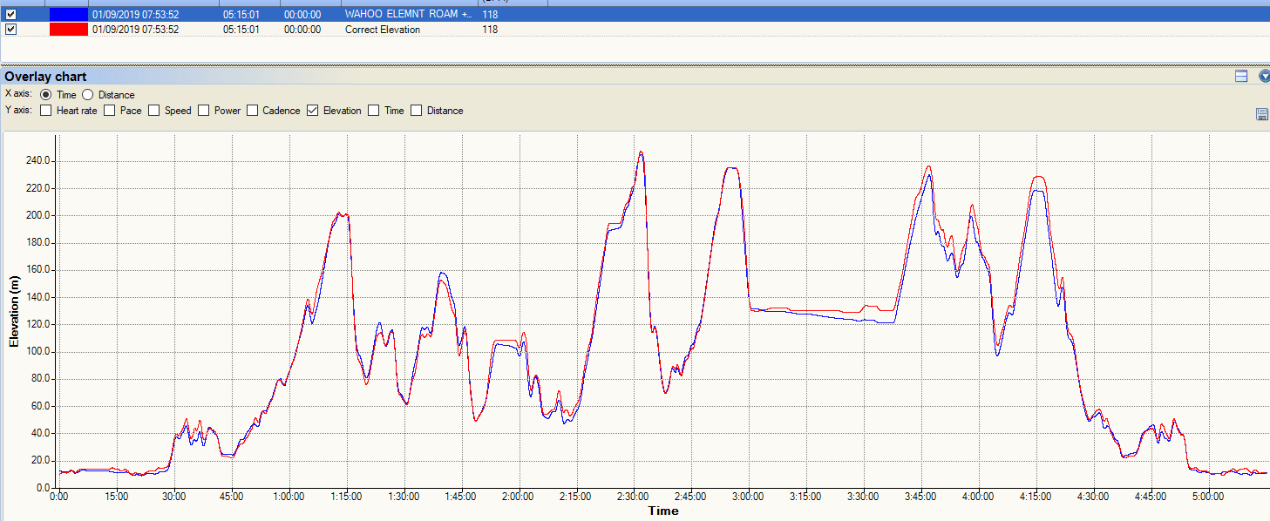Screen dimensions: 1270x521
Task: Click the blue color swatch
Action: (69, 15)
